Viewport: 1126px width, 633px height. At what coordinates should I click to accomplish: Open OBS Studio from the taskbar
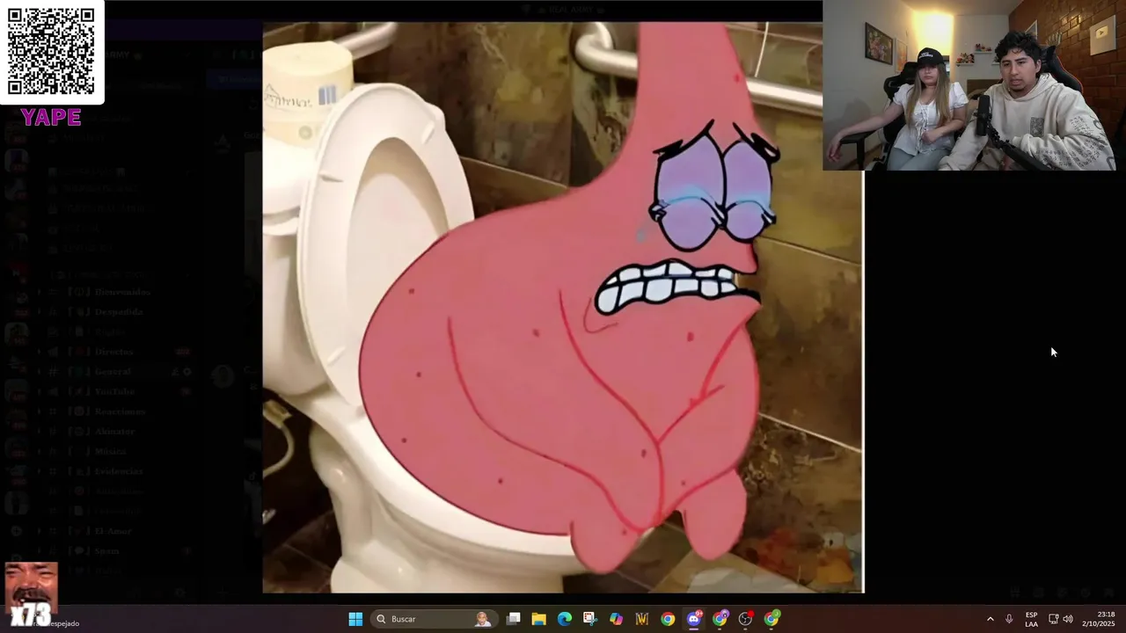pos(746,619)
